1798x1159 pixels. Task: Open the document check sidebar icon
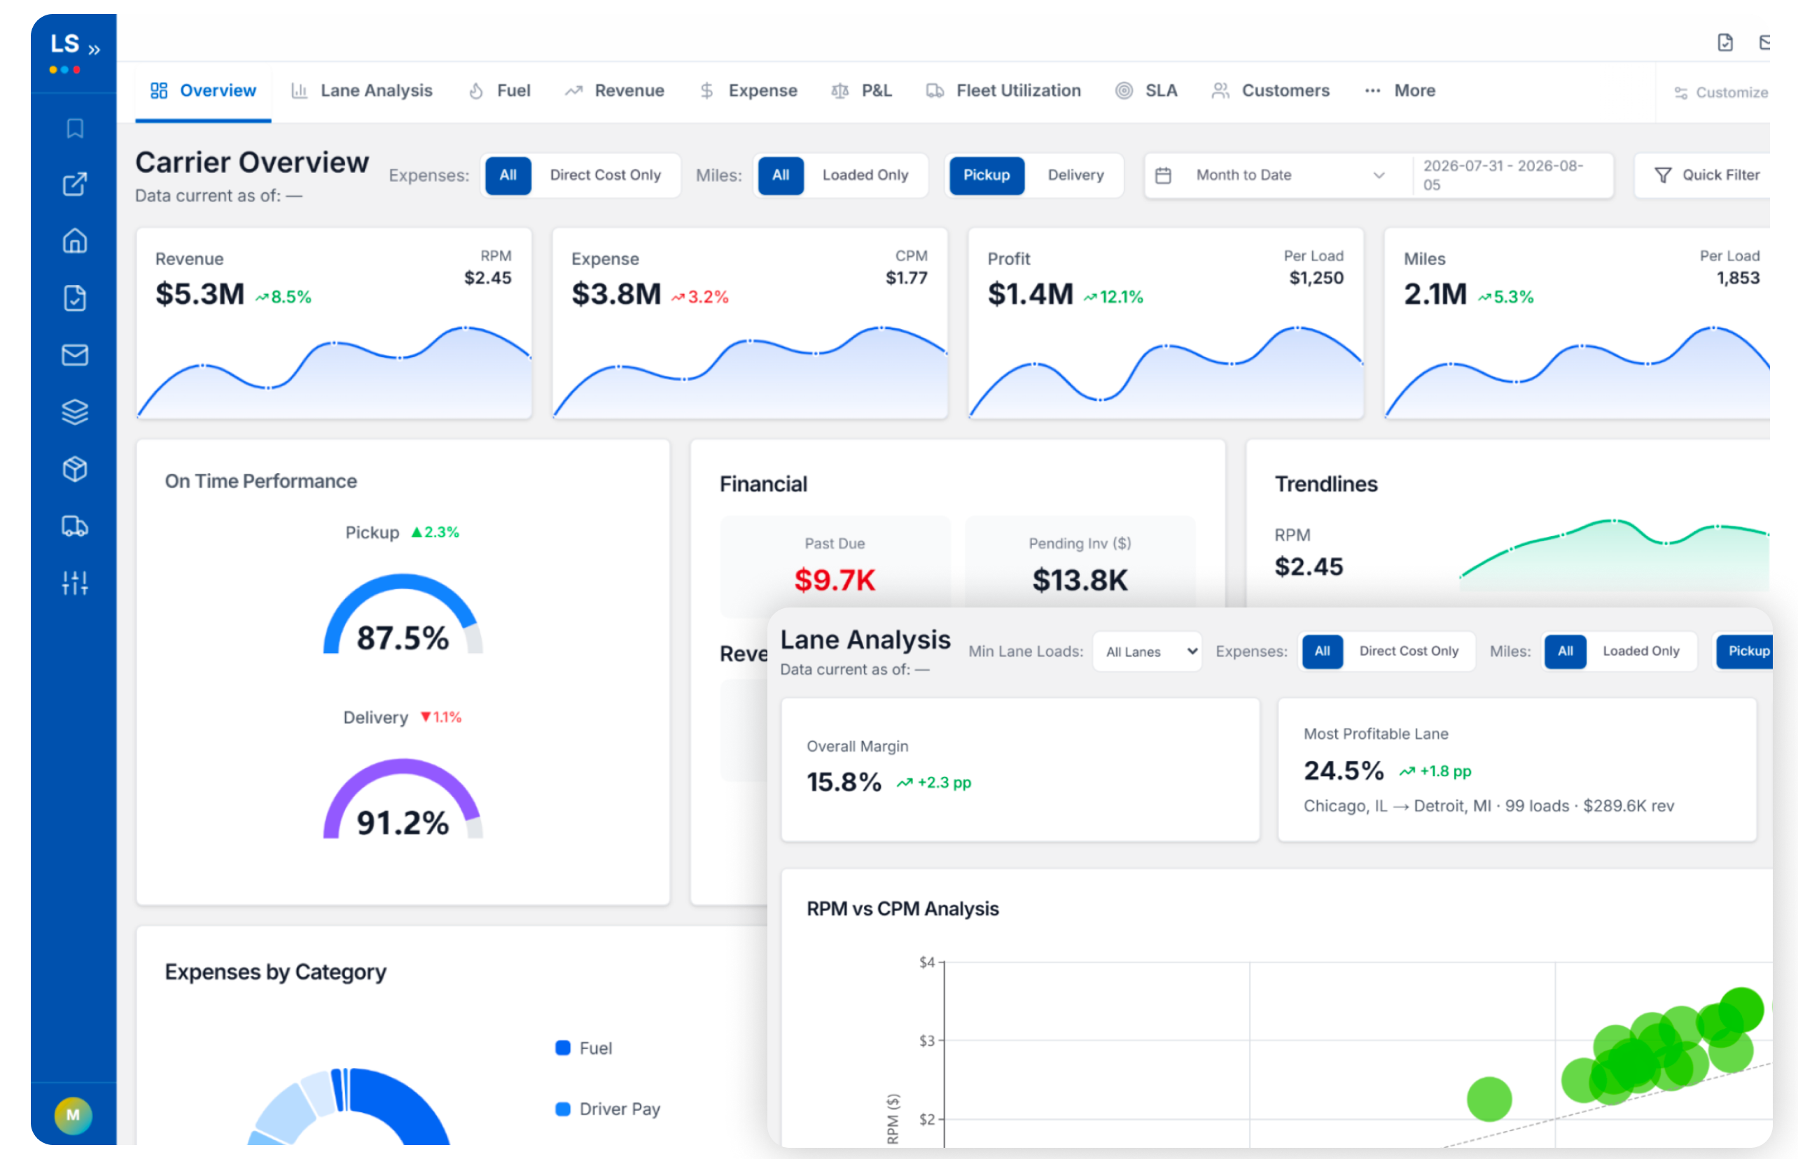[74, 298]
